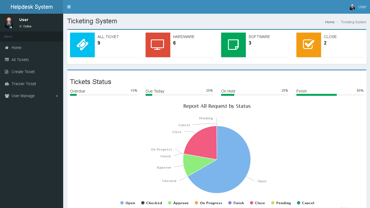The height and width of the screenshot is (208, 370).
Task: Click the orange Close checkmark icon tile
Action: coord(308,45)
